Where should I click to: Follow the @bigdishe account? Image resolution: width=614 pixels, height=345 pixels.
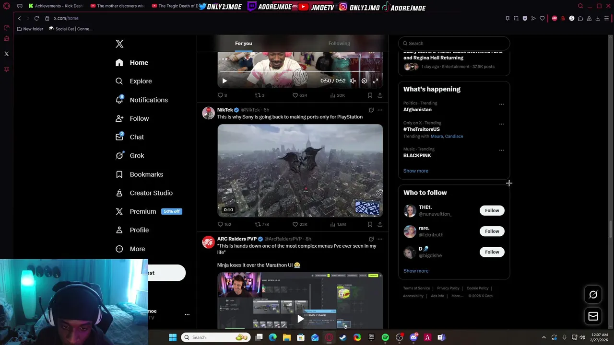[492, 252]
